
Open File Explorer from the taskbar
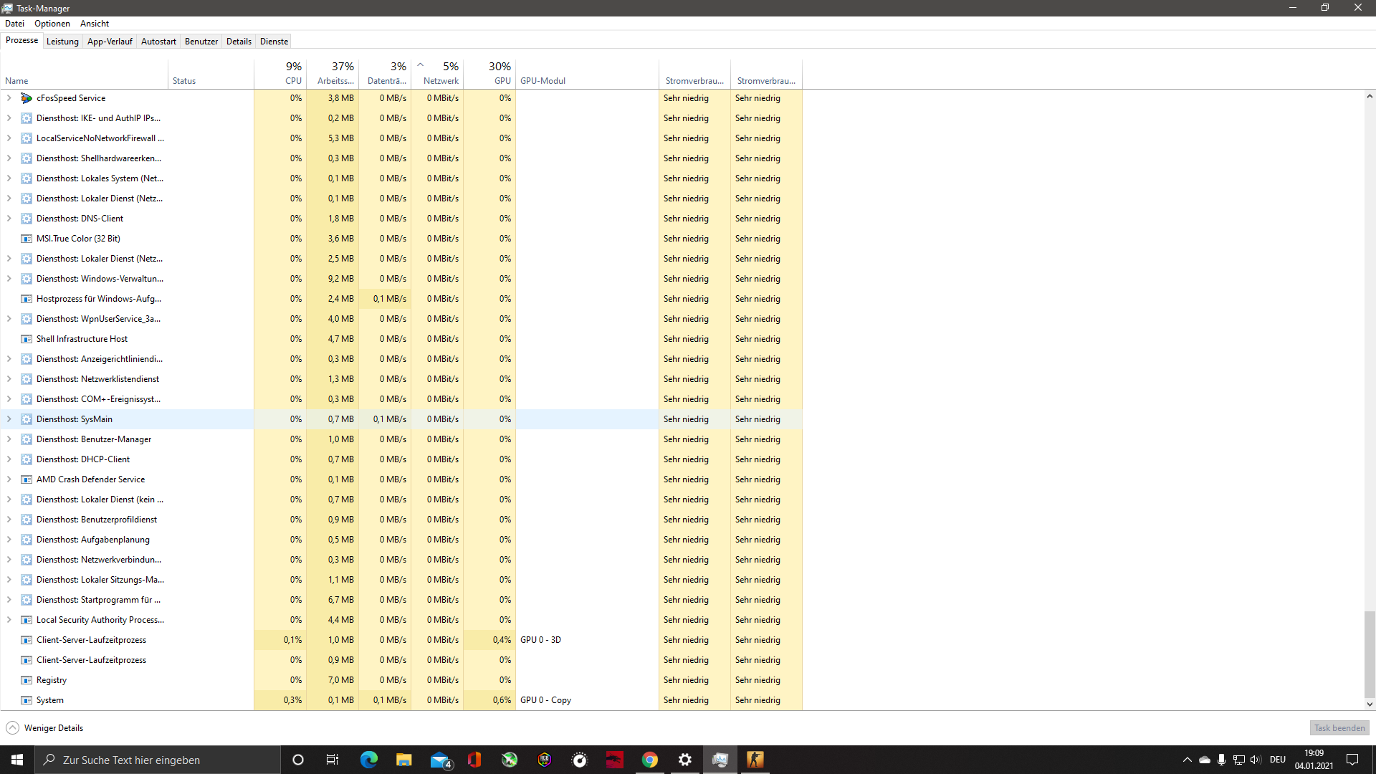[403, 760]
